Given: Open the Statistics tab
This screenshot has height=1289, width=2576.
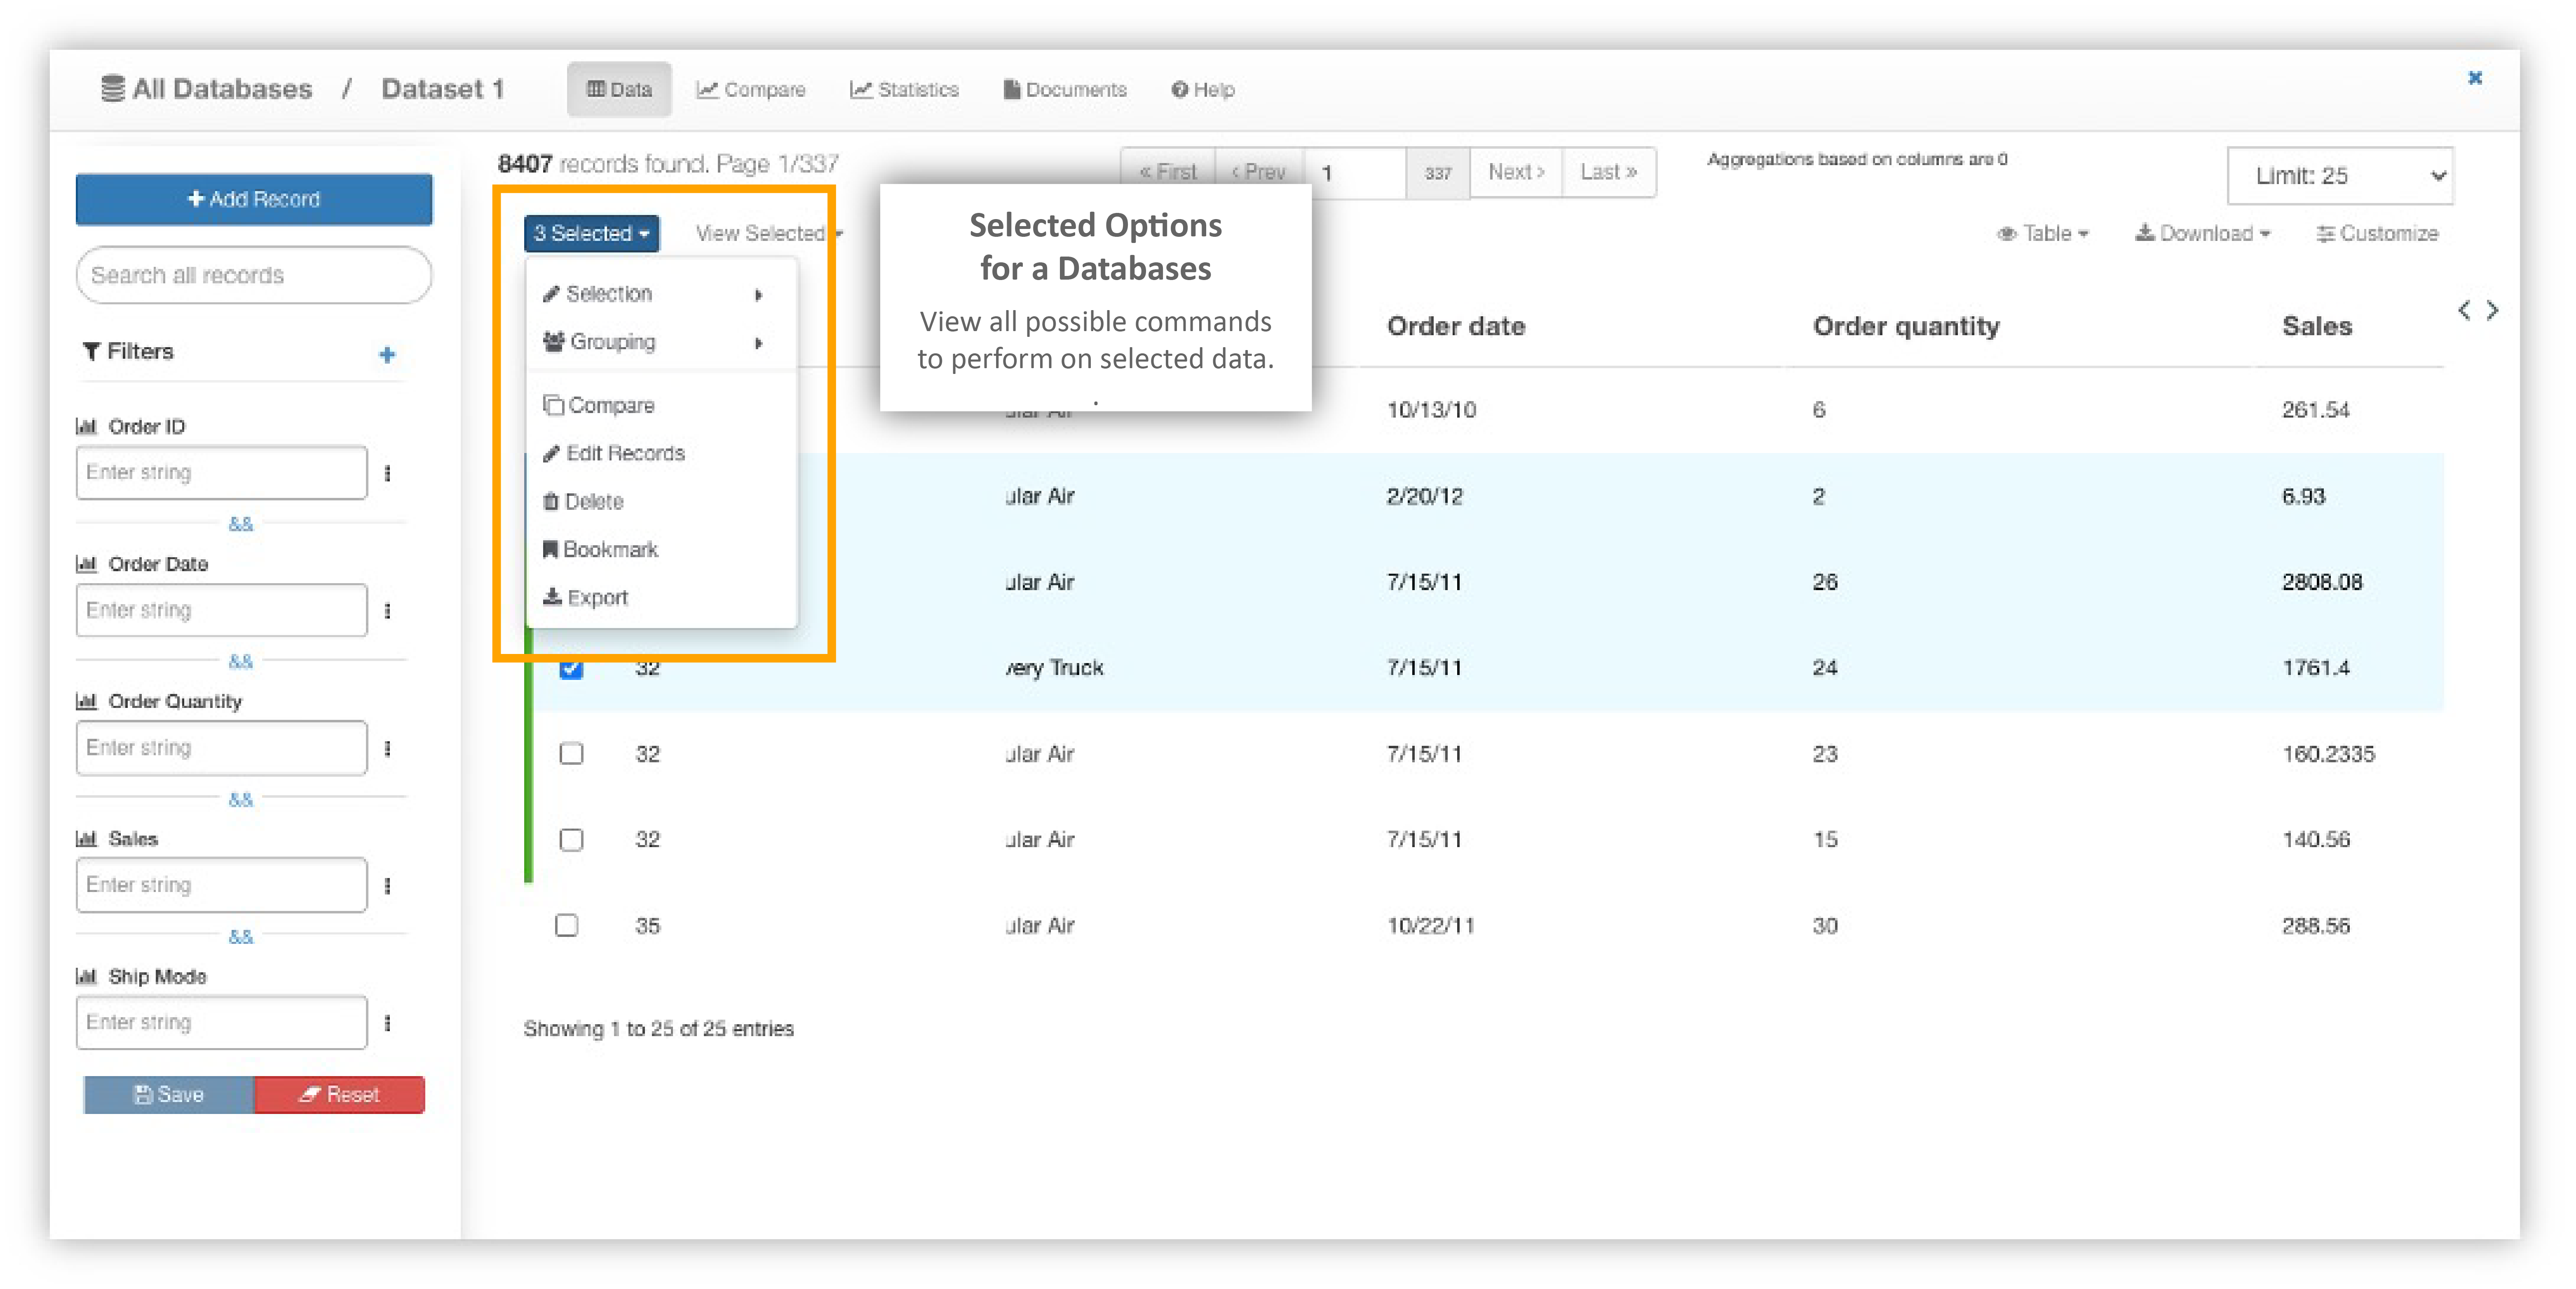Looking at the screenshot, I should point(904,89).
